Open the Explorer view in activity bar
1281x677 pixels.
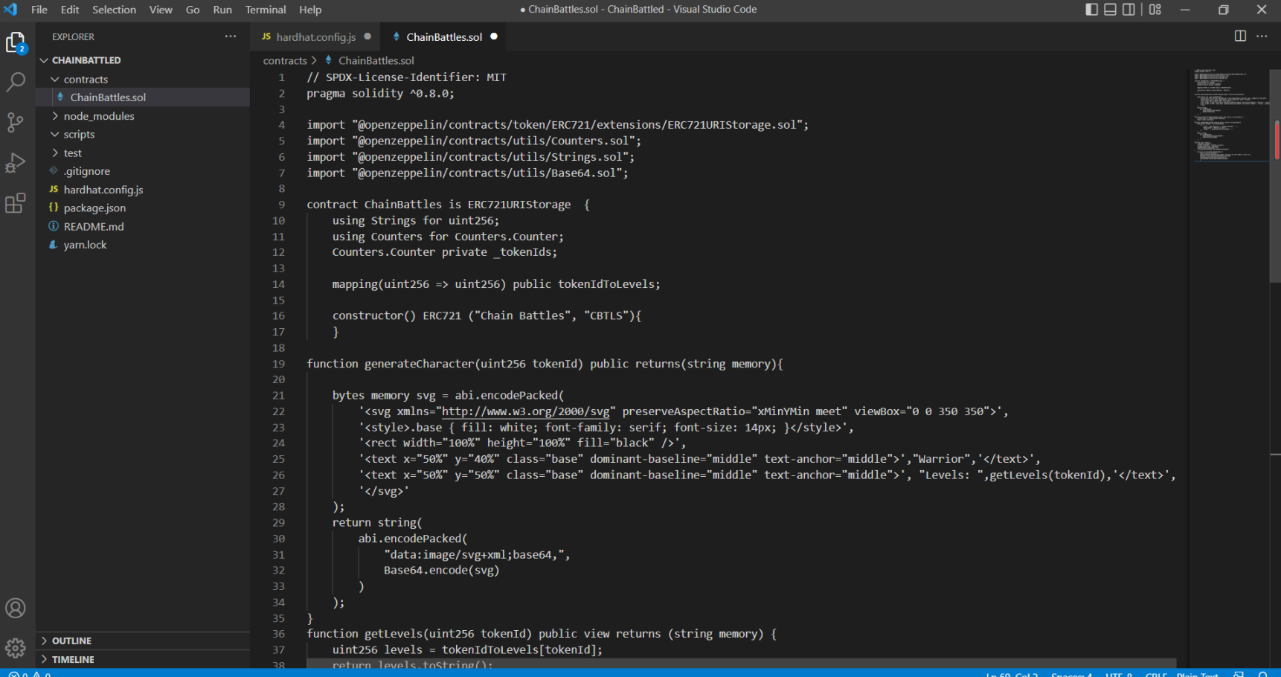pos(16,43)
